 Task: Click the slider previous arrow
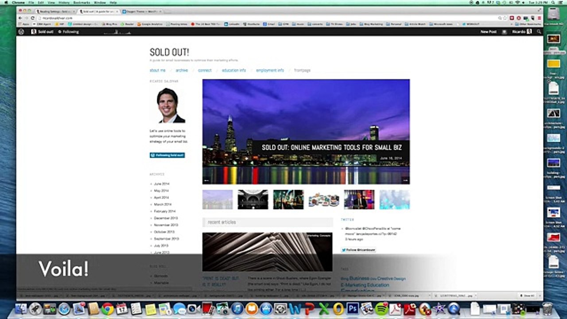(206, 180)
